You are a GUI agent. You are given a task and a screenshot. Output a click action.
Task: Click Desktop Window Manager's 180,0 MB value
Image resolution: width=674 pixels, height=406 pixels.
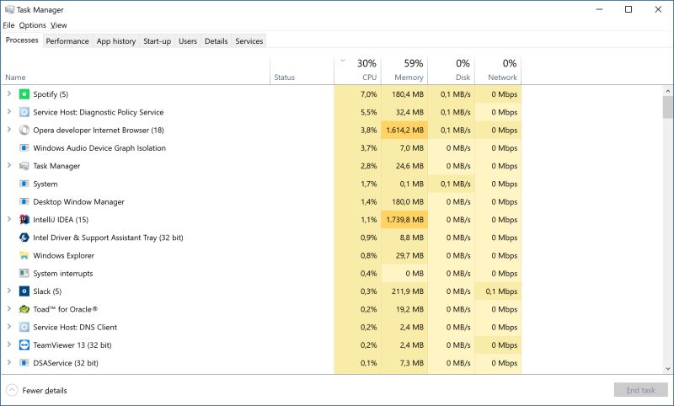click(408, 201)
